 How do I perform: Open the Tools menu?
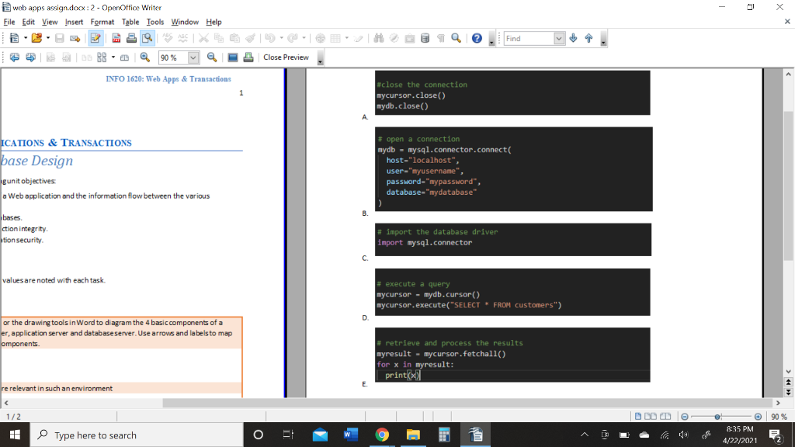(154, 22)
